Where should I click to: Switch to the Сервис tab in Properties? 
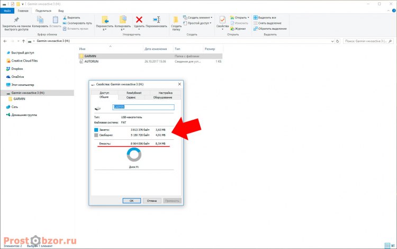pos(131,97)
